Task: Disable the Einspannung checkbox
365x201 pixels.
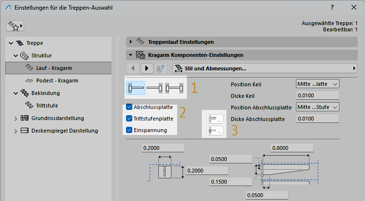Action: [x=129, y=130]
